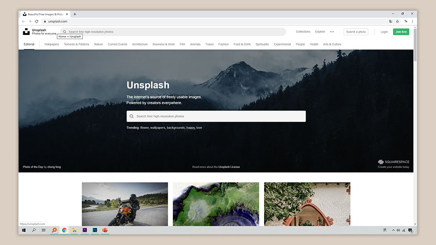
Task: Select the Spirituality category
Action: [x=262, y=44]
